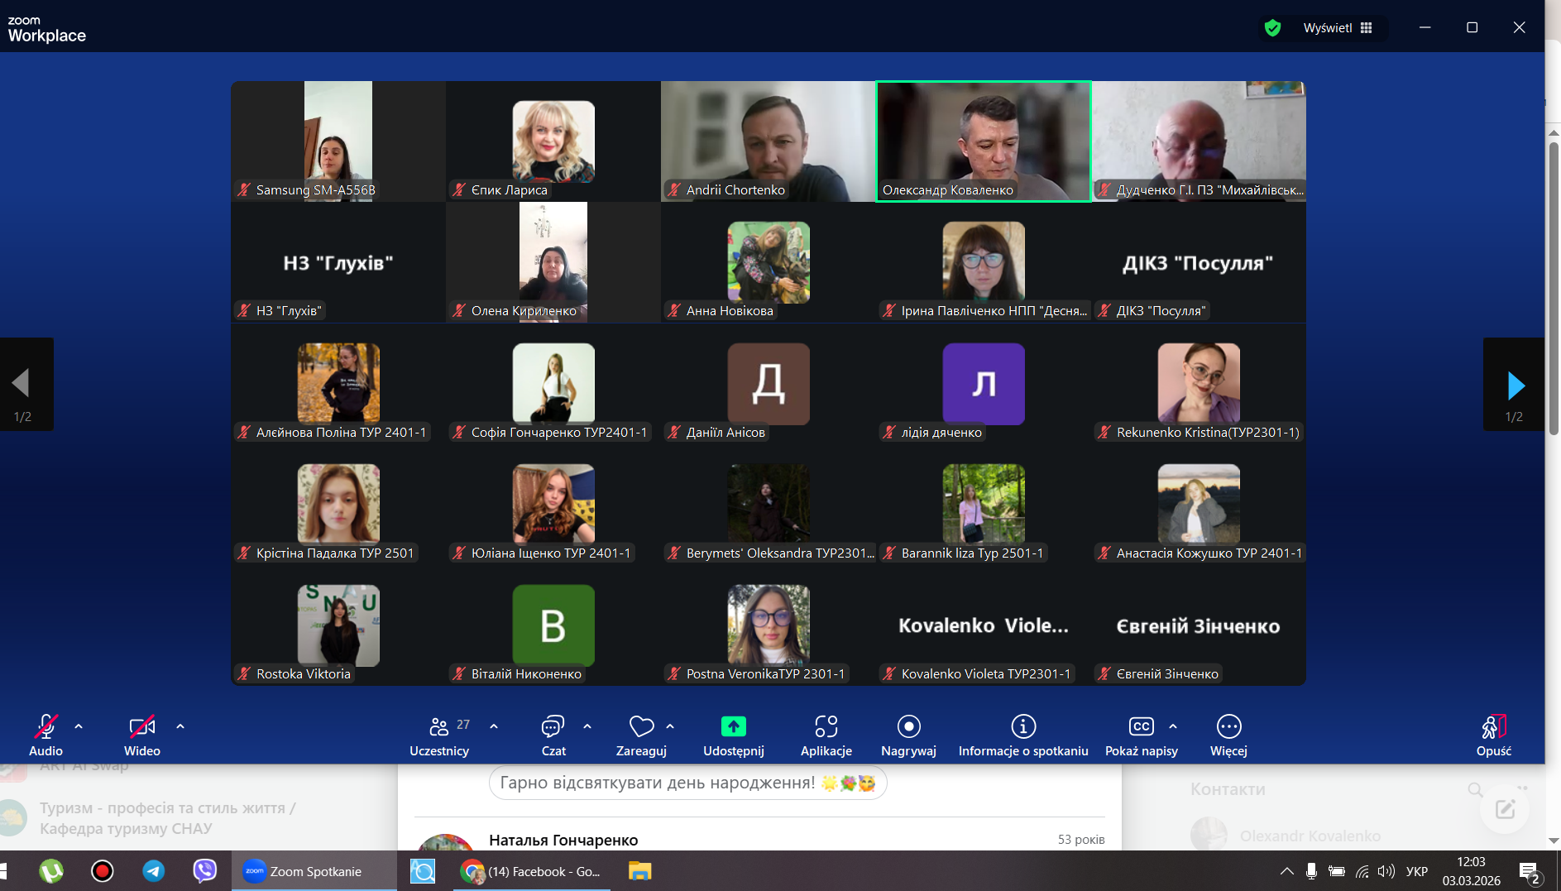Select Олександр Коваленко's video thumbnail

(983, 141)
